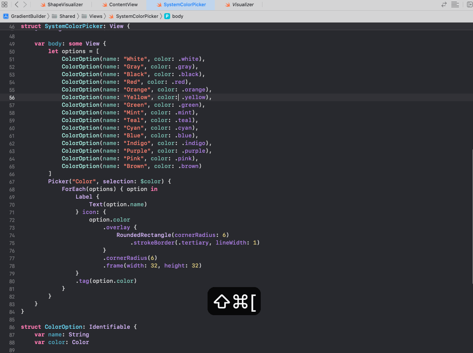Click the "Purple" string literal
The width and height of the screenshot is (473, 353).
[137, 151]
